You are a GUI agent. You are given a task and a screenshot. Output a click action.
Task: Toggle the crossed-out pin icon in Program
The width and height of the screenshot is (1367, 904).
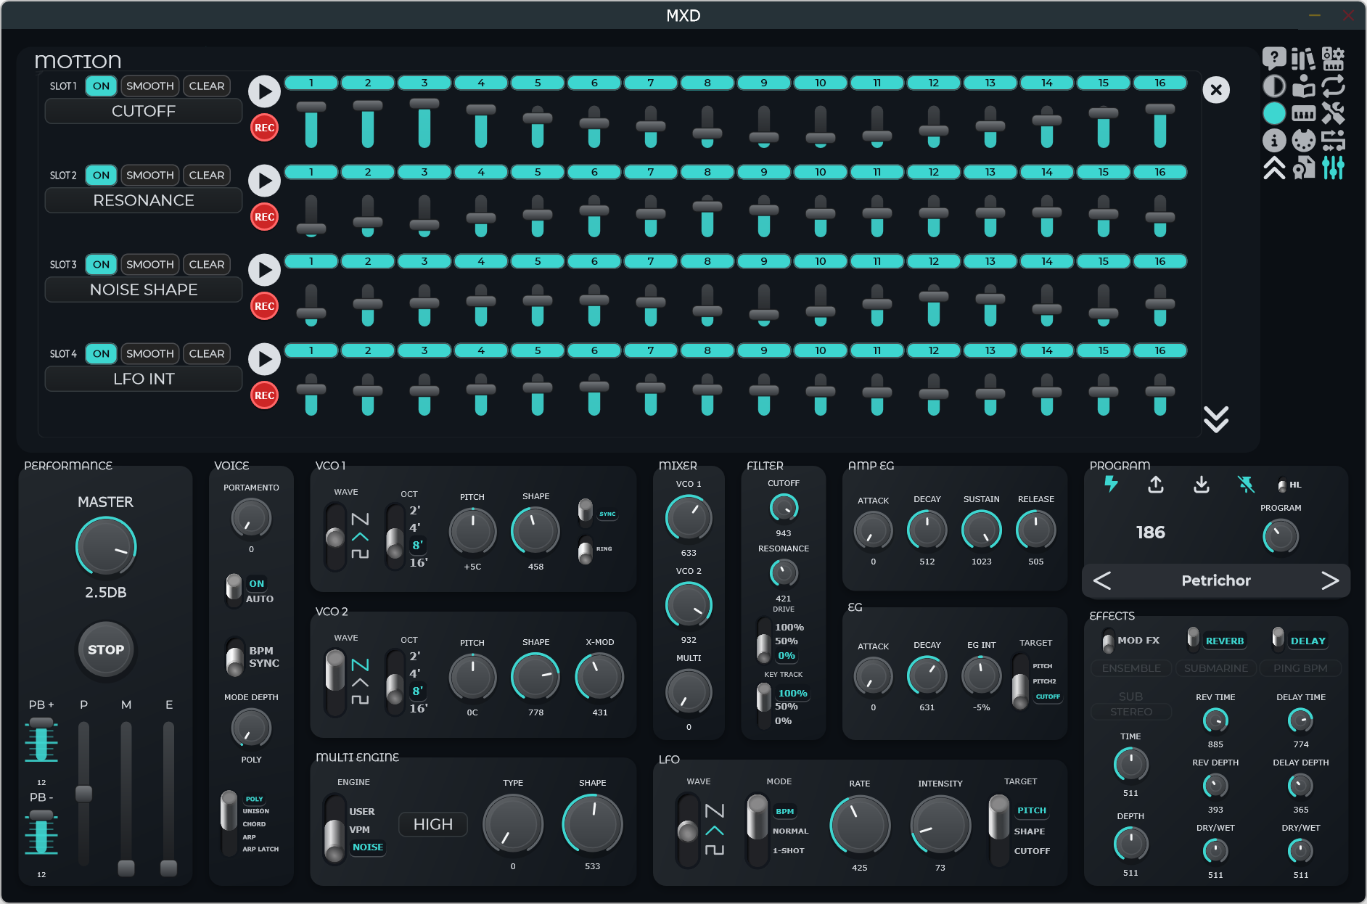(x=1246, y=484)
